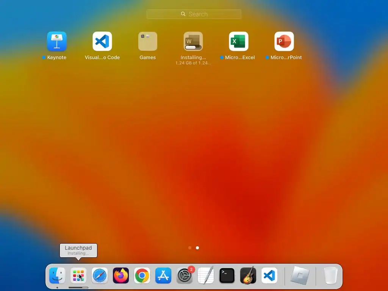The image size is (388, 291).
Task: Open Finder in the Dock
Action: coord(57,275)
